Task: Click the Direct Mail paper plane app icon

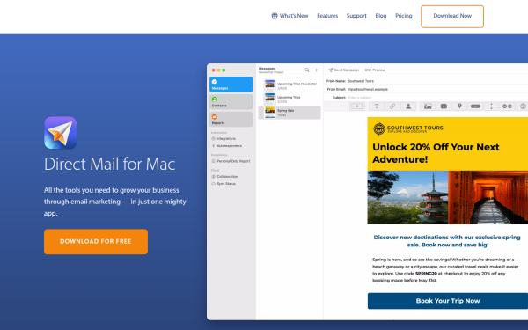Action: tap(60, 133)
